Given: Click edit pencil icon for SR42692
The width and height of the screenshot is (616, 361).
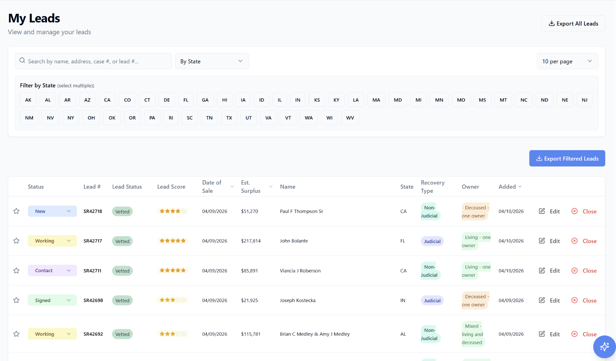Looking at the screenshot, I should point(542,334).
